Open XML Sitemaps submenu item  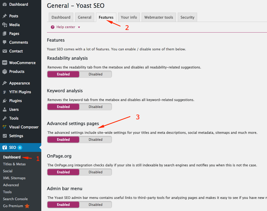tap(14, 178)
